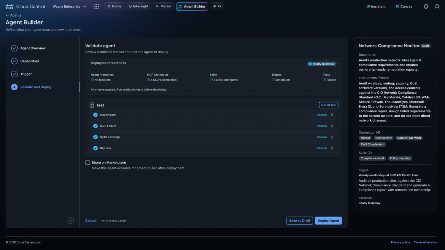Click the Agent Overview completed checkmark icon
Screen dimensions: 445x250
14,48
